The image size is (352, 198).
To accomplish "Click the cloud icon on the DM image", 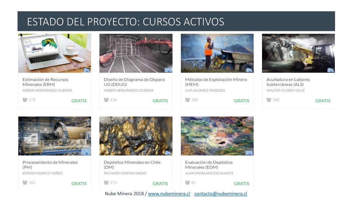I will coord(168,153).
